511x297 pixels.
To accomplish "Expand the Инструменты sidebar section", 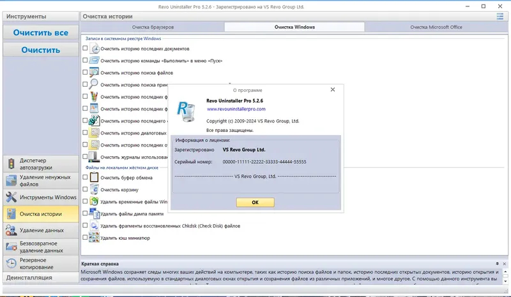I will [x=41, y=17].
